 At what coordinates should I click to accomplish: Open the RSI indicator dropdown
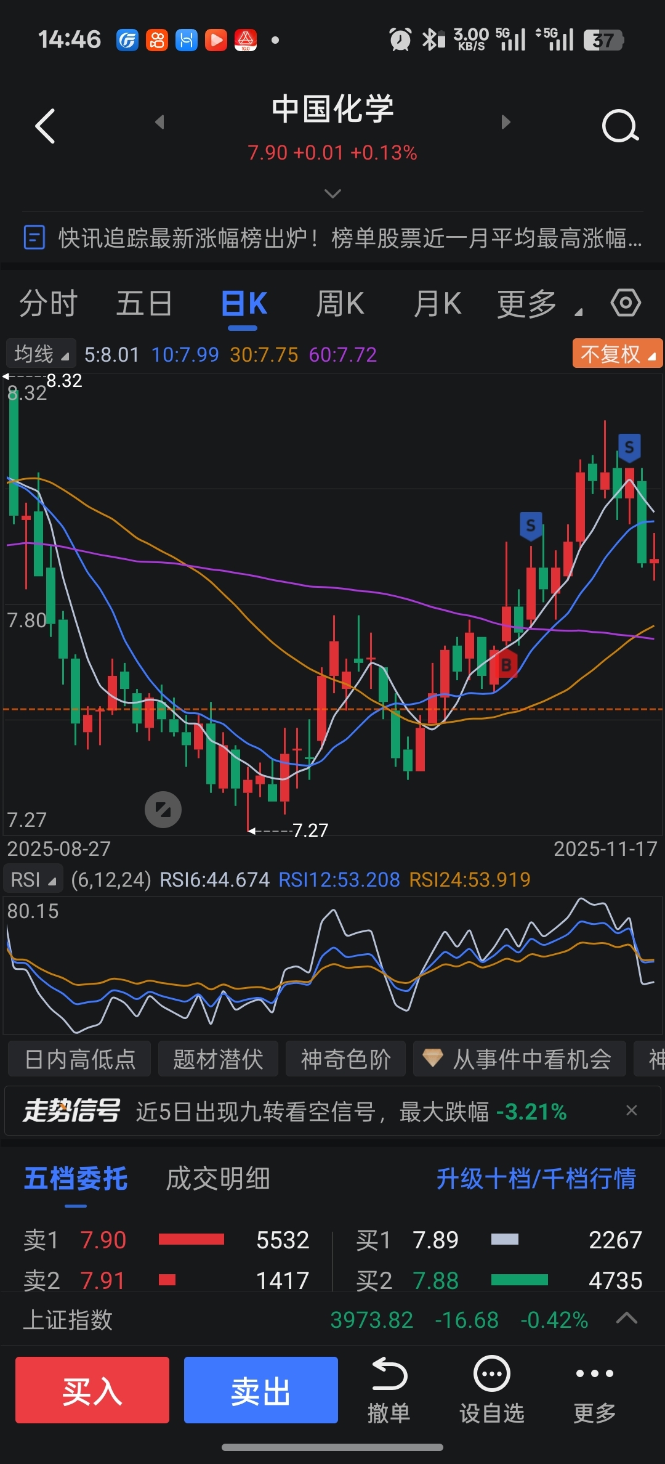[x=33, y=880]
